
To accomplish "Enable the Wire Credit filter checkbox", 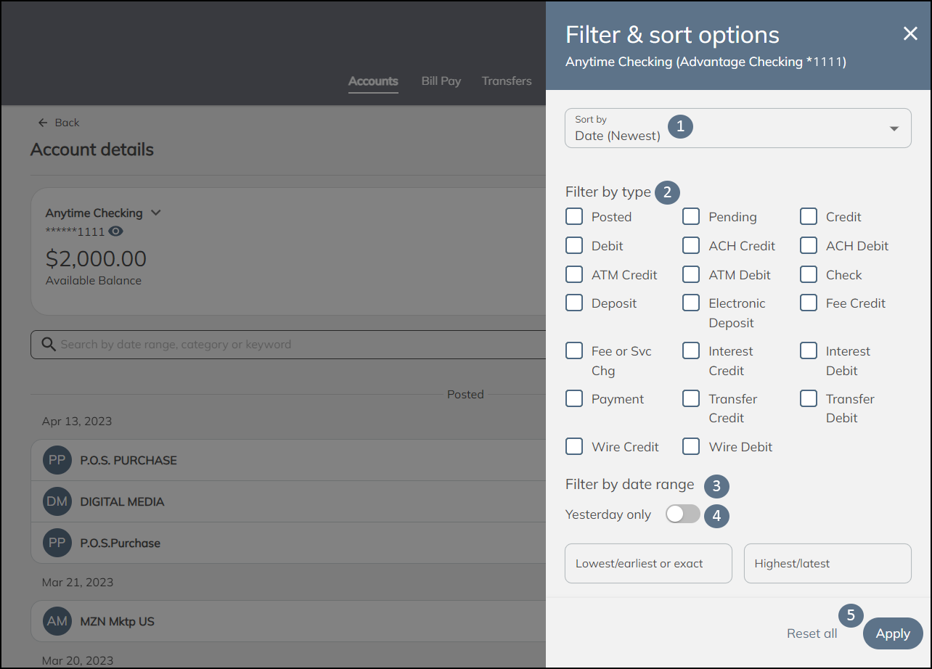I will 574,446.
